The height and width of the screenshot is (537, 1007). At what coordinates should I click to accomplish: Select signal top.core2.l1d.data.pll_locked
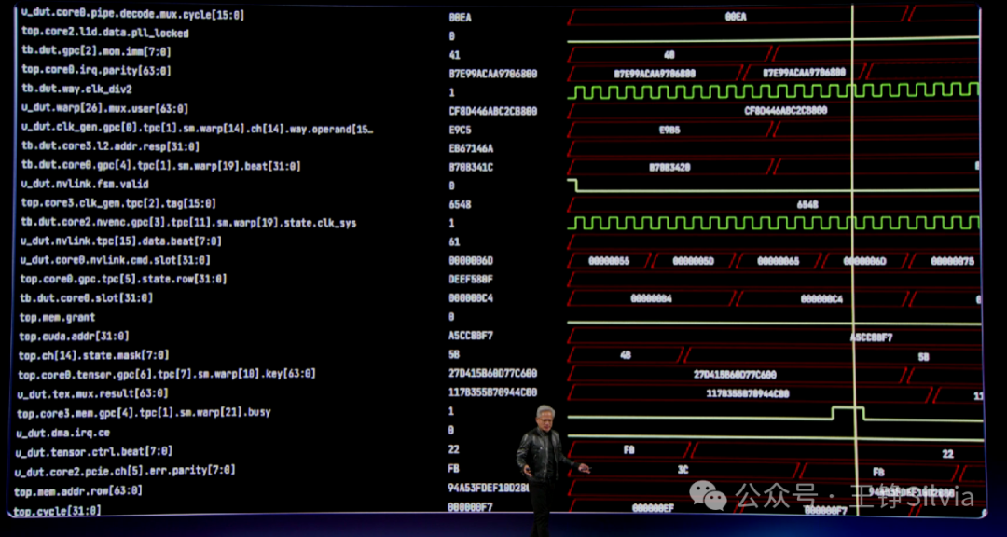tap(105, 32)
